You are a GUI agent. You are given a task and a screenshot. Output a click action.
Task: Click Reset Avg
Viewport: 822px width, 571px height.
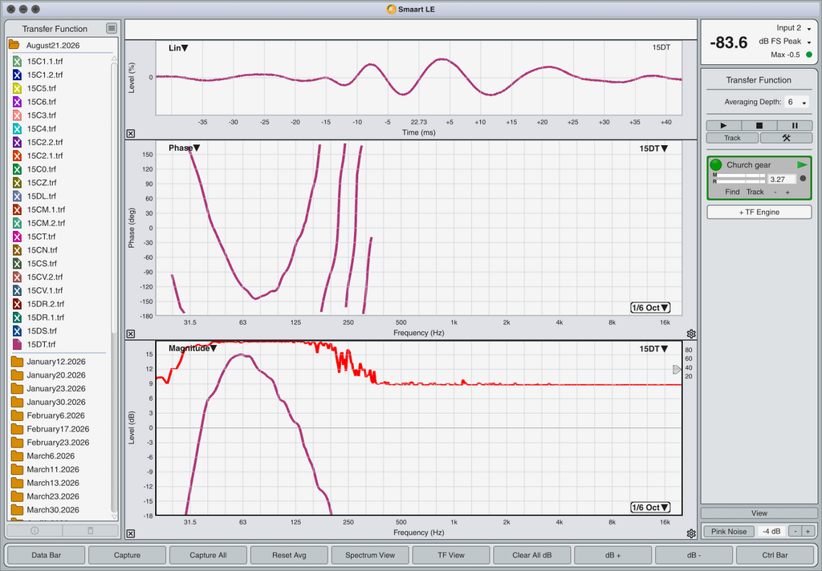pyautogui.click(x=289, y=555)
